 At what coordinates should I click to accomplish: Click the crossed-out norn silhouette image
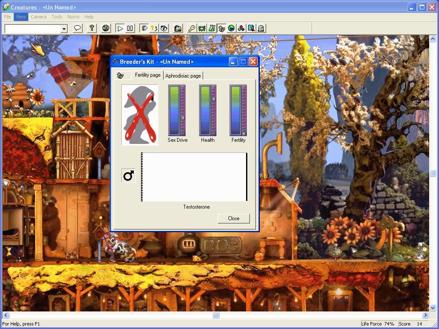140,115
